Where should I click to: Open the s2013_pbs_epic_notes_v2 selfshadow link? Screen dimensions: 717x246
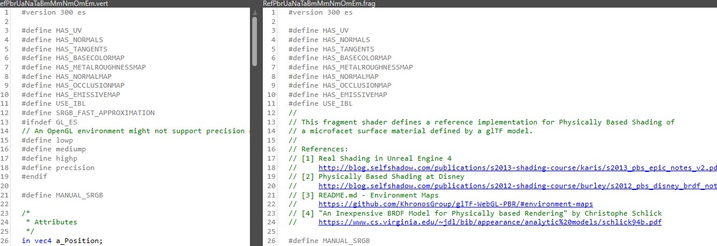517,168
